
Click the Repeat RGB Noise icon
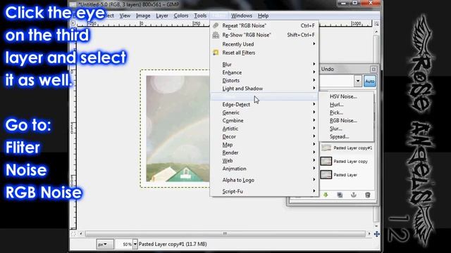pos(216,25)
